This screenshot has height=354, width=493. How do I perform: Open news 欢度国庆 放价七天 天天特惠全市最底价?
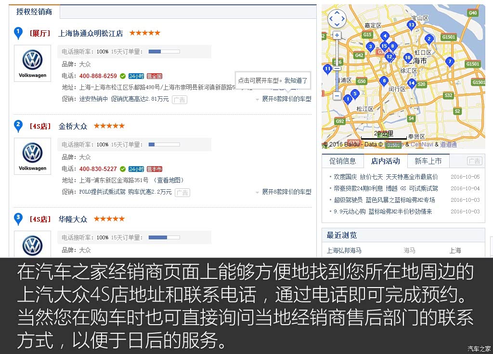(386, 177)
